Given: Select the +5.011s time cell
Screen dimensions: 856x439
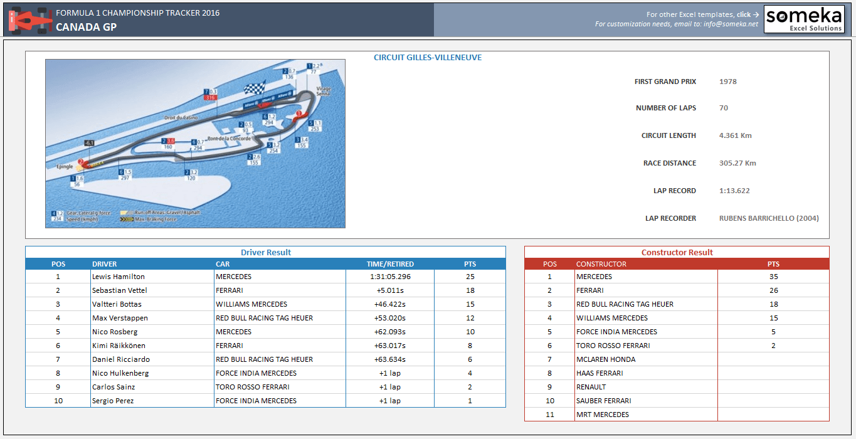Looking at the screenshot, I should (391, 290).
